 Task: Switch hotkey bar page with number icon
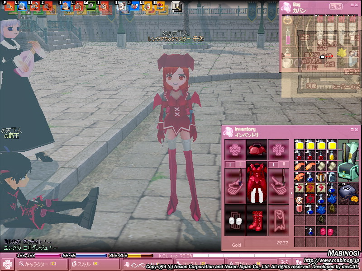pos(177,7)
